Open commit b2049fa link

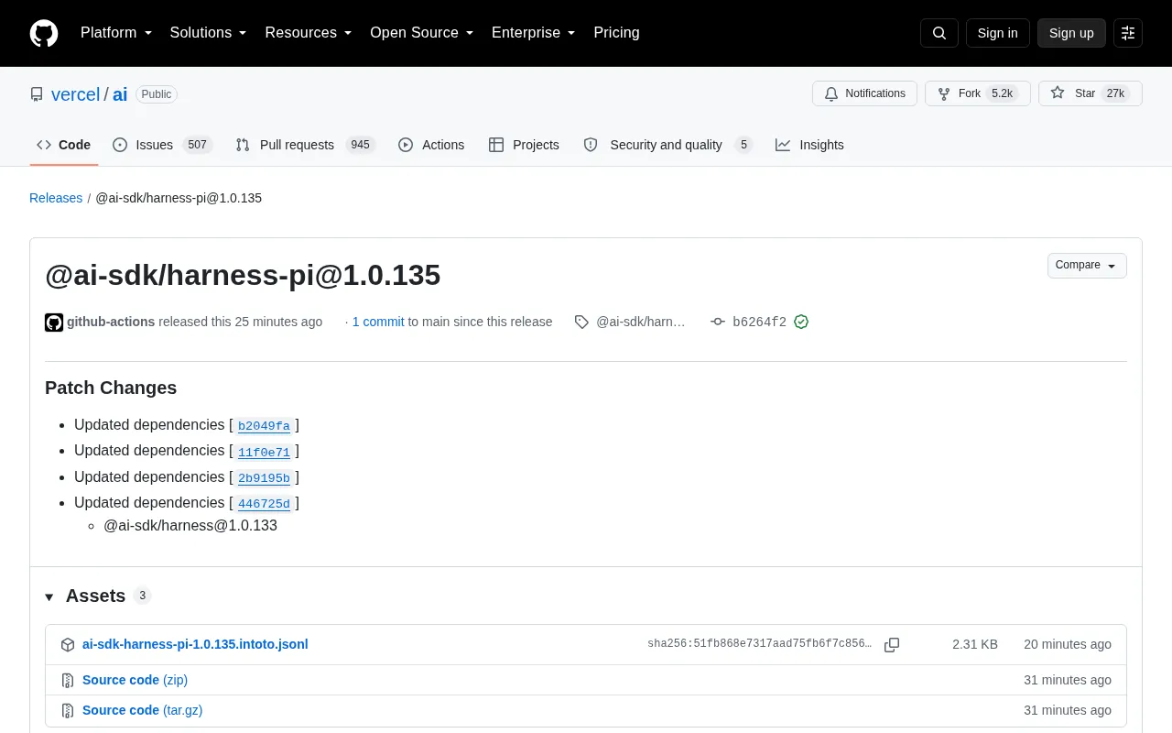click(x=264, y=426)
